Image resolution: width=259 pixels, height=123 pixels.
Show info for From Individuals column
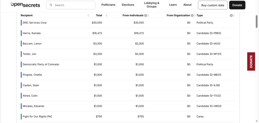tap(146, 15)
